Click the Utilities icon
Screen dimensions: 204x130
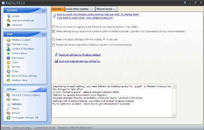coord(8,99)
